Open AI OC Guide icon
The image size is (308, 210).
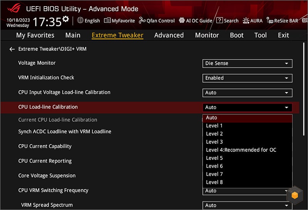tap(182, 20)
